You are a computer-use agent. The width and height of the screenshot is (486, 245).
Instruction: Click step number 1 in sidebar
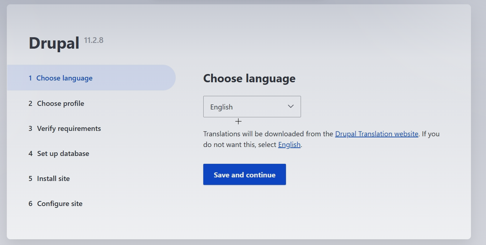click(x=30, y=78)
